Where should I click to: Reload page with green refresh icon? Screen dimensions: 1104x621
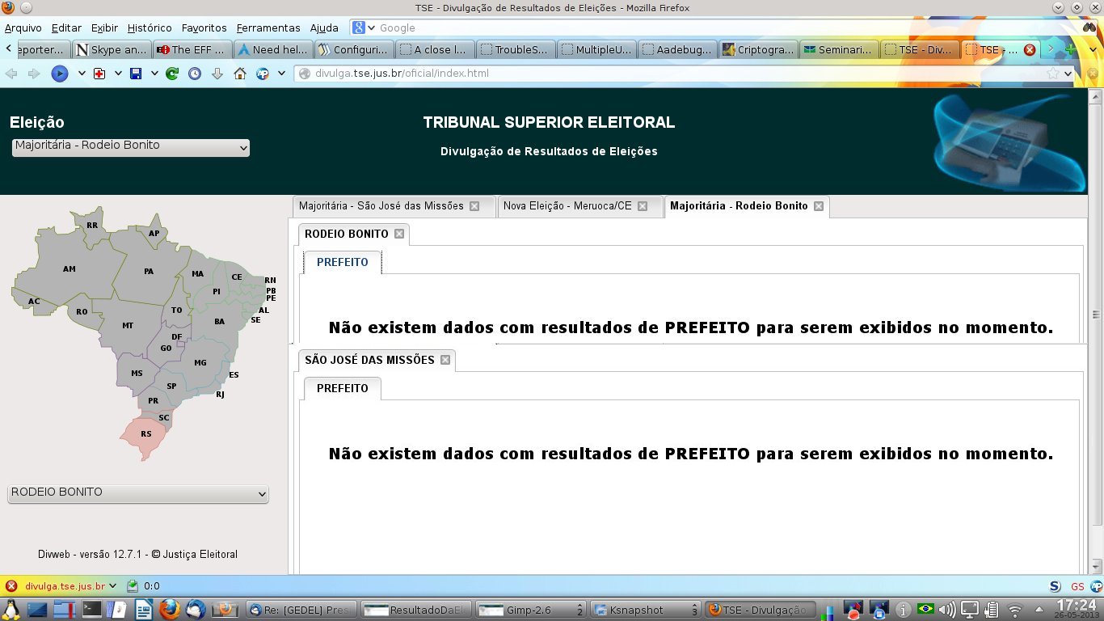coord(171,74)
